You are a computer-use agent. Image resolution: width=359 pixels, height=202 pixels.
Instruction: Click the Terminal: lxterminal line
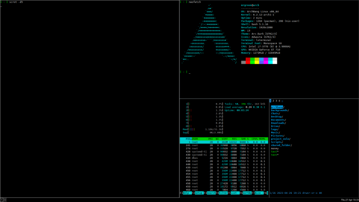pyautogui.click(x=256, y=40)
